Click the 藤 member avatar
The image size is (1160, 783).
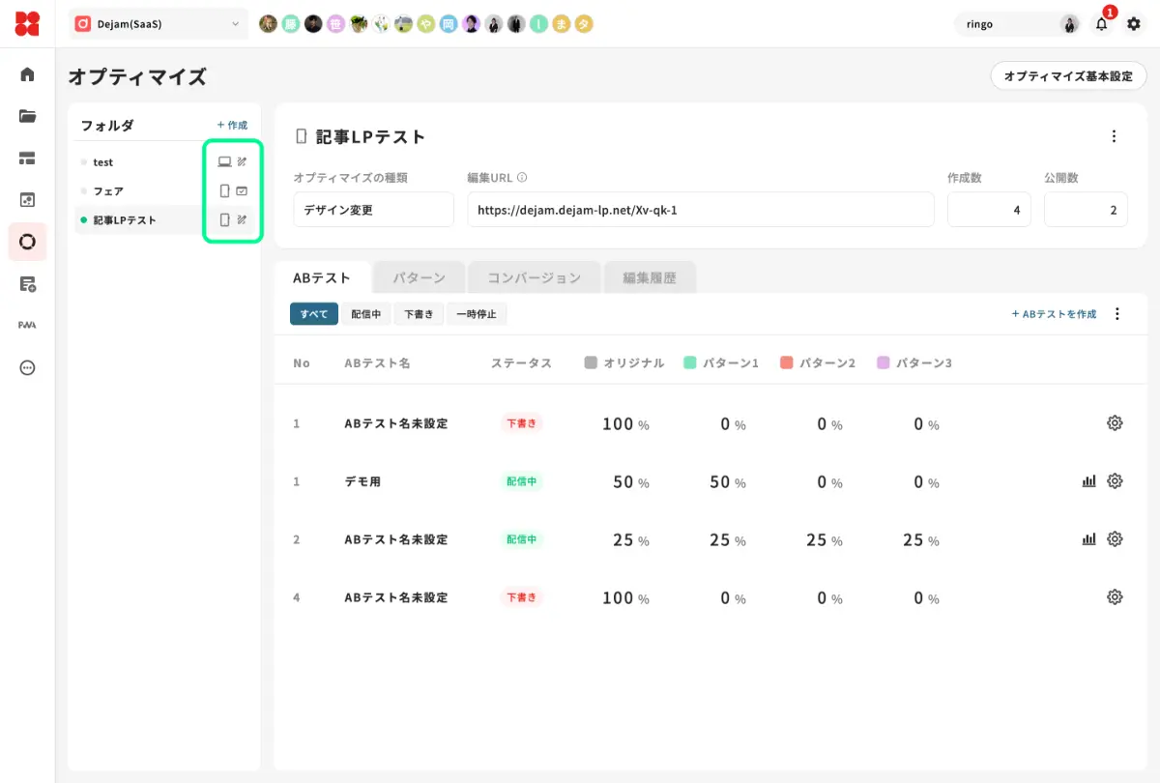[290, 24]
